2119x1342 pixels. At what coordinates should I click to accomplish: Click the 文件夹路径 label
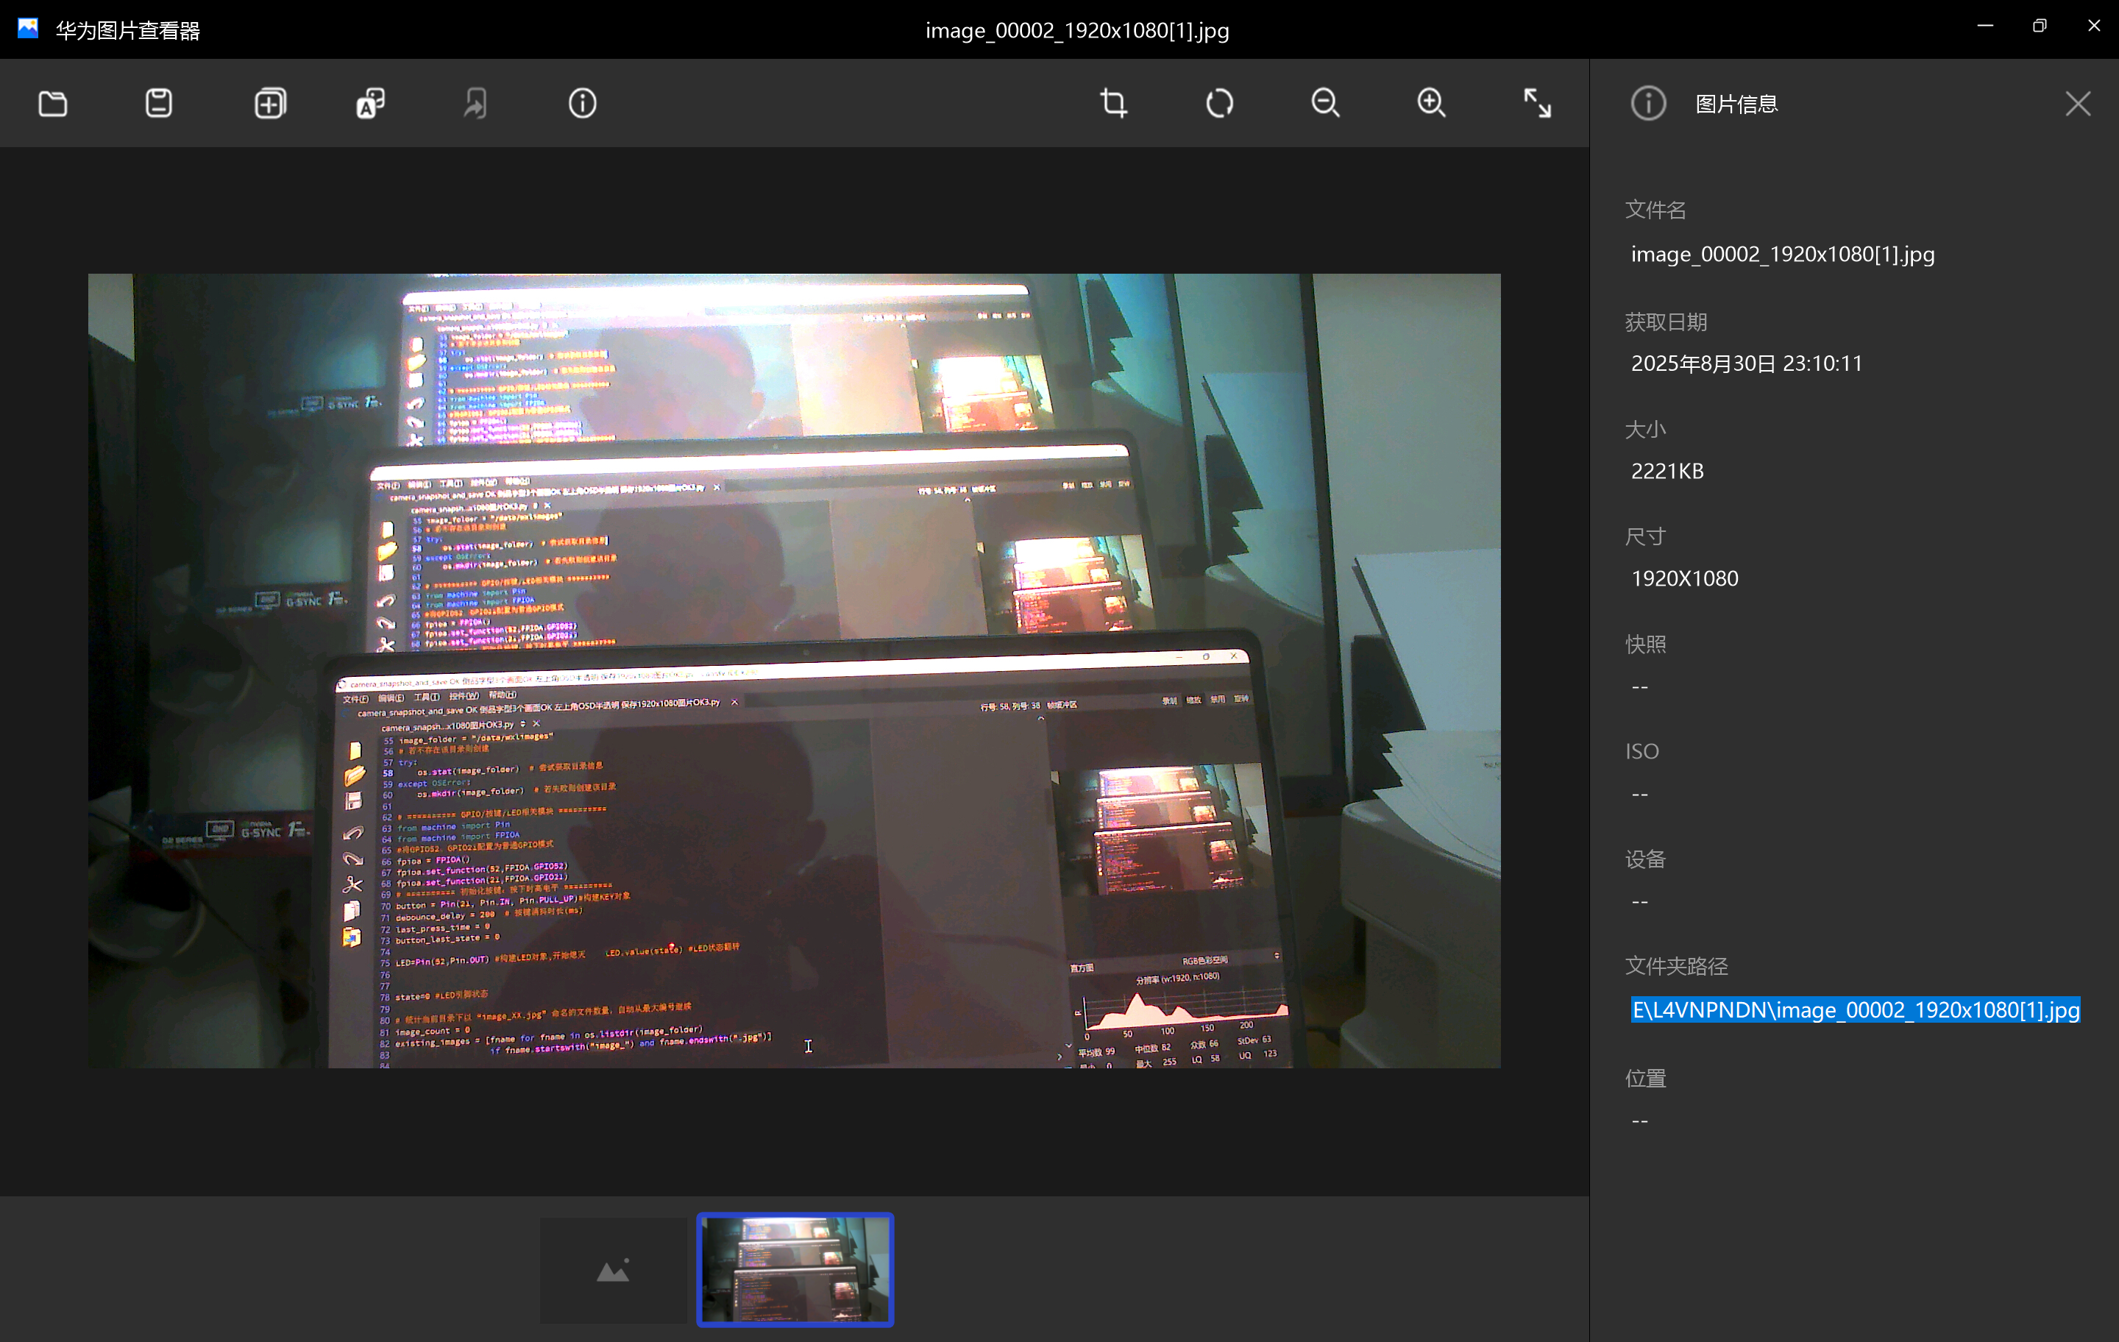coord(1676,965)
